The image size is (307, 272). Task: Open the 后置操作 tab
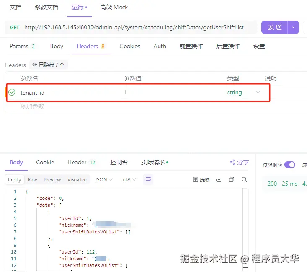point(228,47)
